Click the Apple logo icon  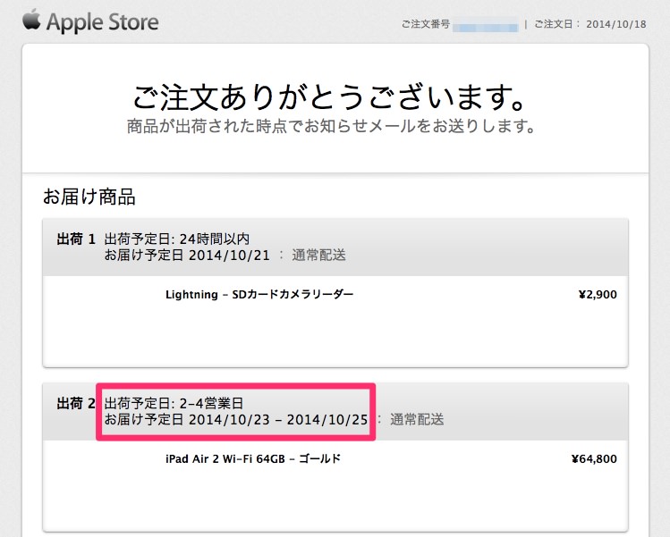coord(31,20)
